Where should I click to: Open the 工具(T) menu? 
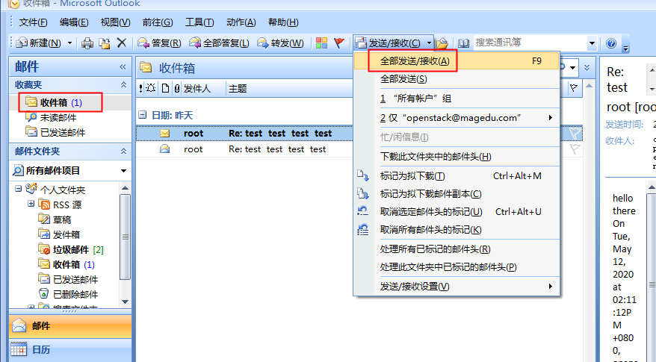tap(199, 22)
